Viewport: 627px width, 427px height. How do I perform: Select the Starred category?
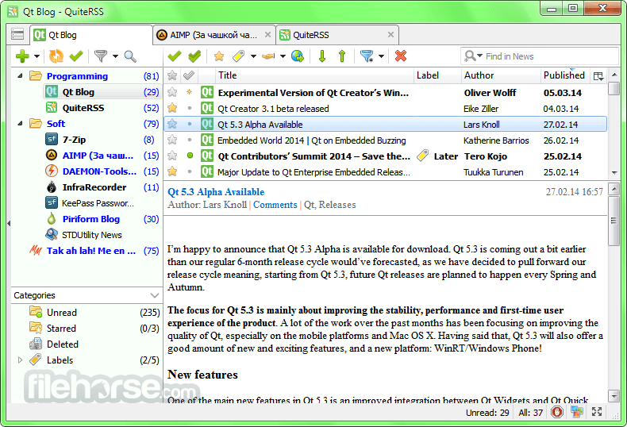[x=87, y=329]
